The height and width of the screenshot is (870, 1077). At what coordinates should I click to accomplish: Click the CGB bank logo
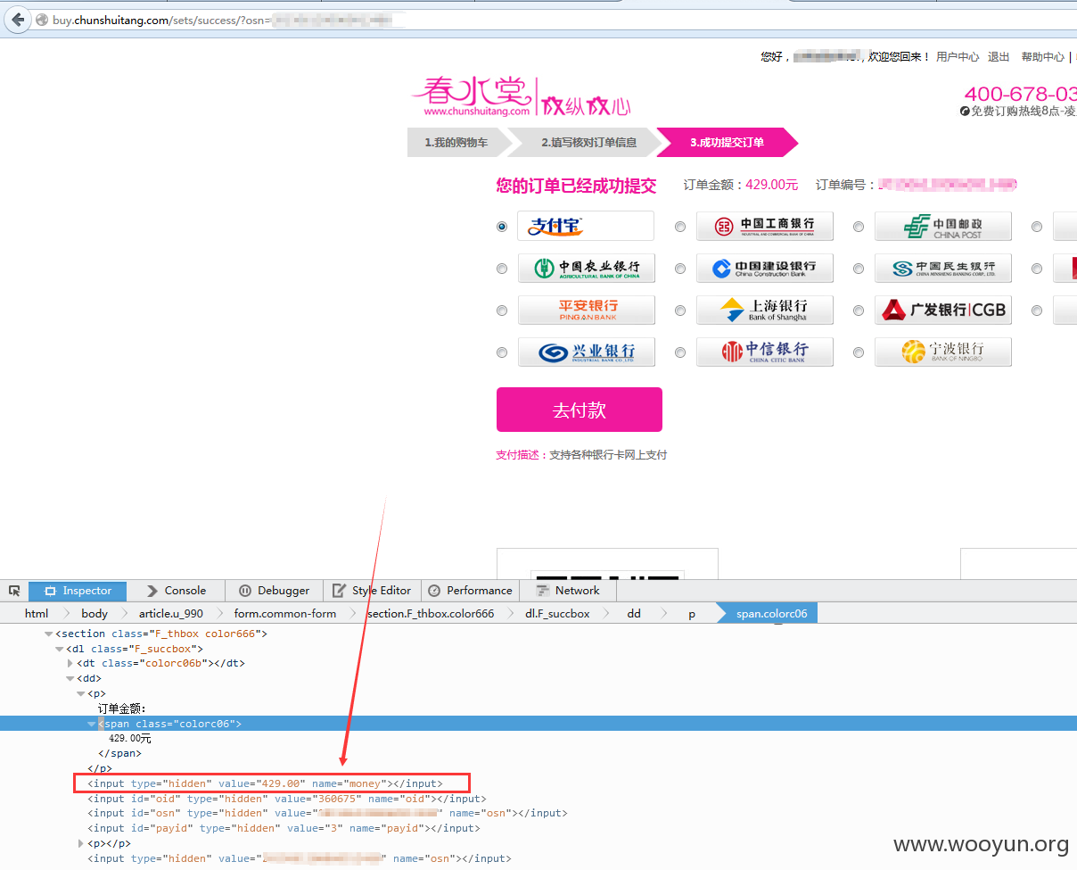coord(942,310)
